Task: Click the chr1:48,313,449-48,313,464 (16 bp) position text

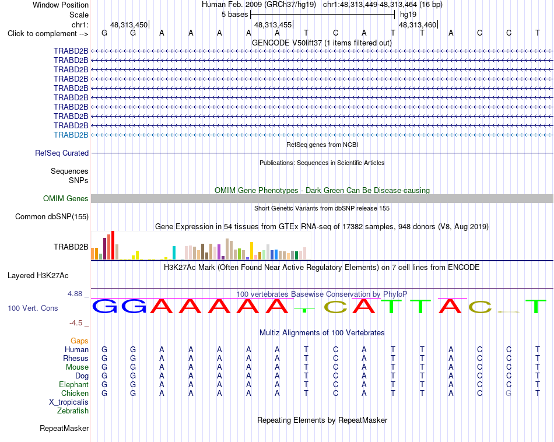Action: 383,5
